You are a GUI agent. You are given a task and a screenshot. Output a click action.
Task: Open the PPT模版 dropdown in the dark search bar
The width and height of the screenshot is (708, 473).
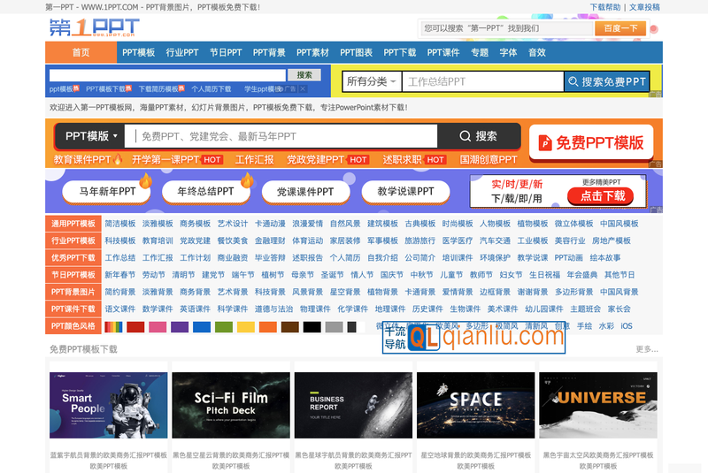click(91, 136)
